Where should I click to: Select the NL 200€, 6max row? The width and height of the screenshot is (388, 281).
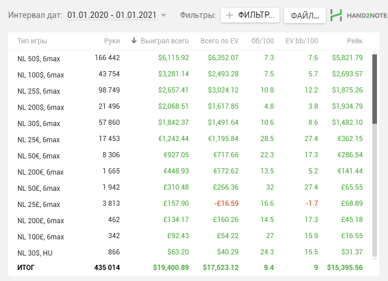click(x=190, y=171)
